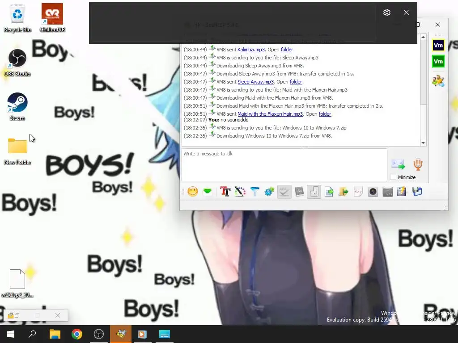Open settings gear in dark overlay bar
Screen dimensions: 458x343
387,13
